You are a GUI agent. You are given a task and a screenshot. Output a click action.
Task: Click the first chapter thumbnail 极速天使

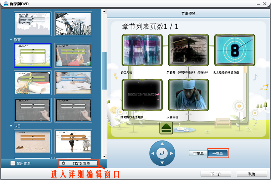coord(142,50)
